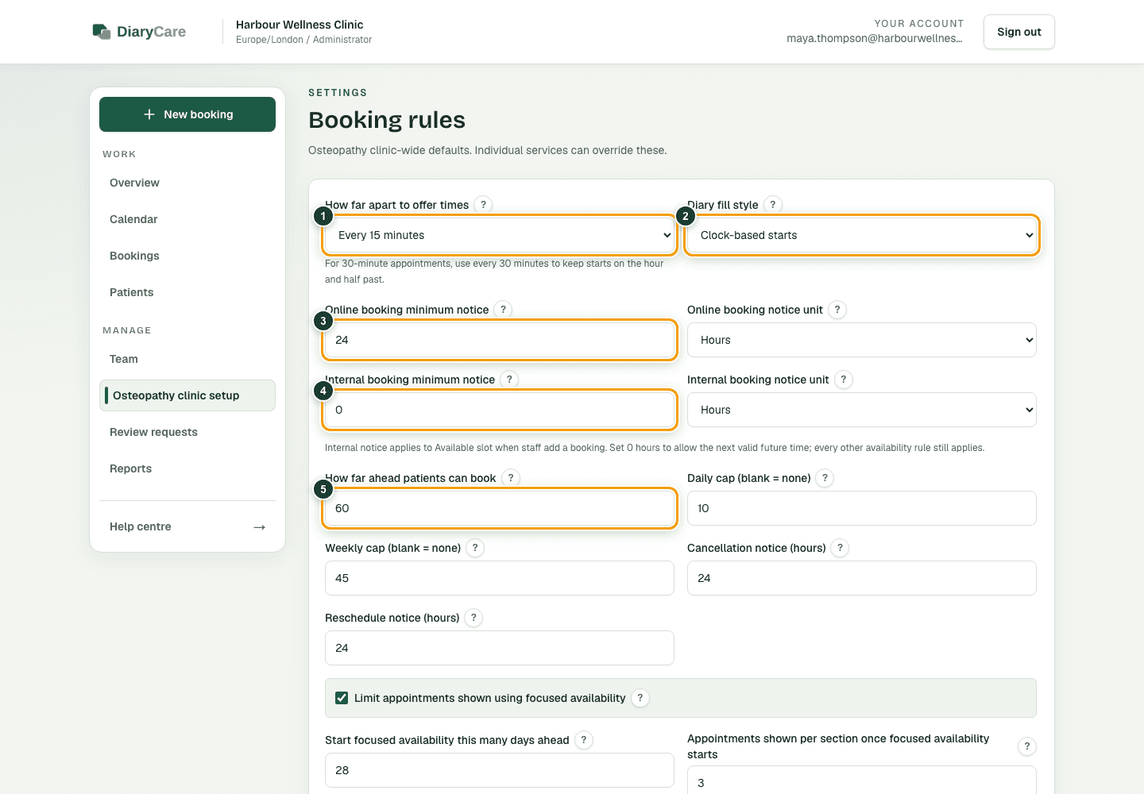Image resolution: width=1144 pixels, height=794 pixels.
Task: Open the Help centre link
Action: pos(187,526)
